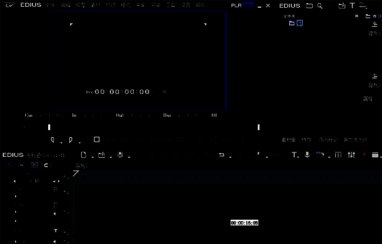Image resolution: width=382 pixels, height=244 pixels.
Task: Click the T title icon in bin toolbar
Action: (352, 6)
